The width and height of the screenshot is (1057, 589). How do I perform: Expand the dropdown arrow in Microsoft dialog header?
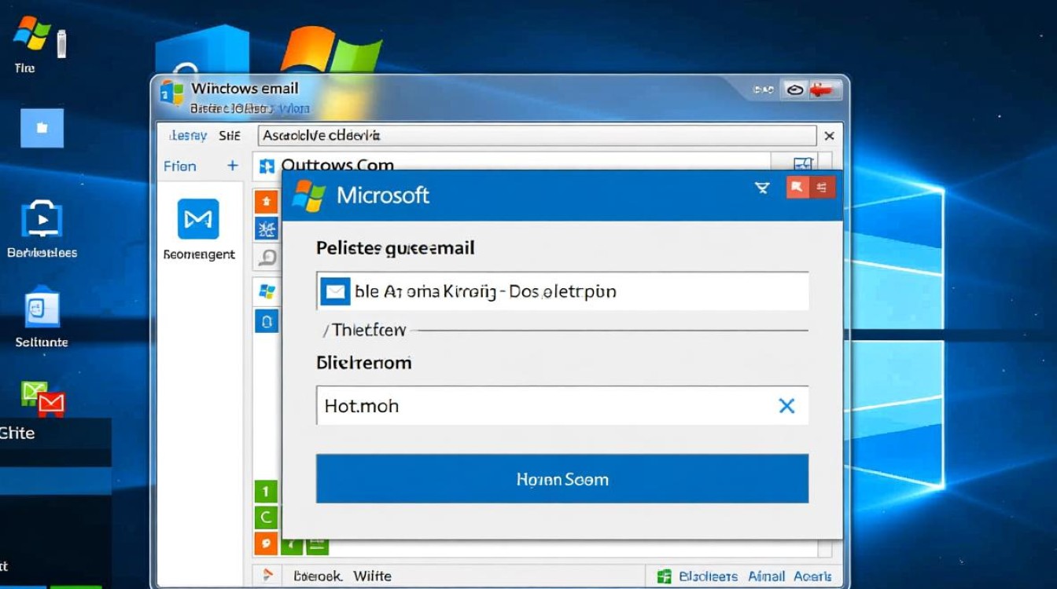pyautogui.click(x=761, y=188)
